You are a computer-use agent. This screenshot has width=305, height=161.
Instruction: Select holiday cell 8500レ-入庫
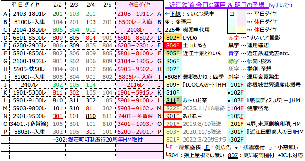pyautogui.click(x=136, y=22)
